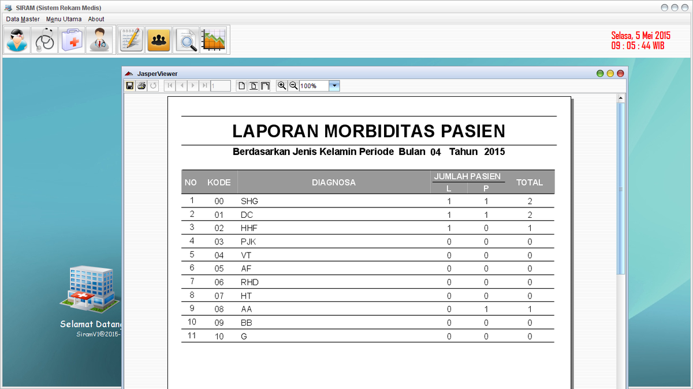The height and width of the screenshot is (389, 693).
Task: Click the G diagnosis text
Action: [244, 337]
